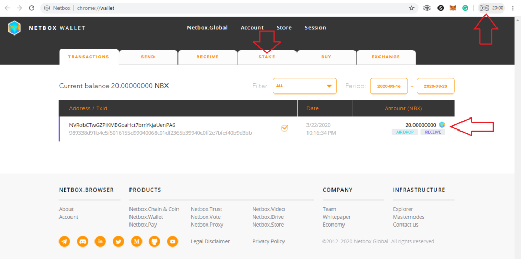Open the Legal Disclaimer link
Viewport: 521px width, 259px height.
pyautogui.click(x=210, y=241)
